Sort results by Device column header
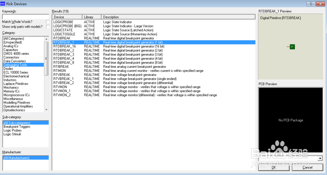Image resolution: width=327 pixels, height=175 pixels. tap(67, 17)
